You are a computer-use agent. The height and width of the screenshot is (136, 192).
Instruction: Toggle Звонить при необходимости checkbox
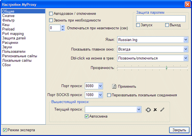click(x=51, y=20)
